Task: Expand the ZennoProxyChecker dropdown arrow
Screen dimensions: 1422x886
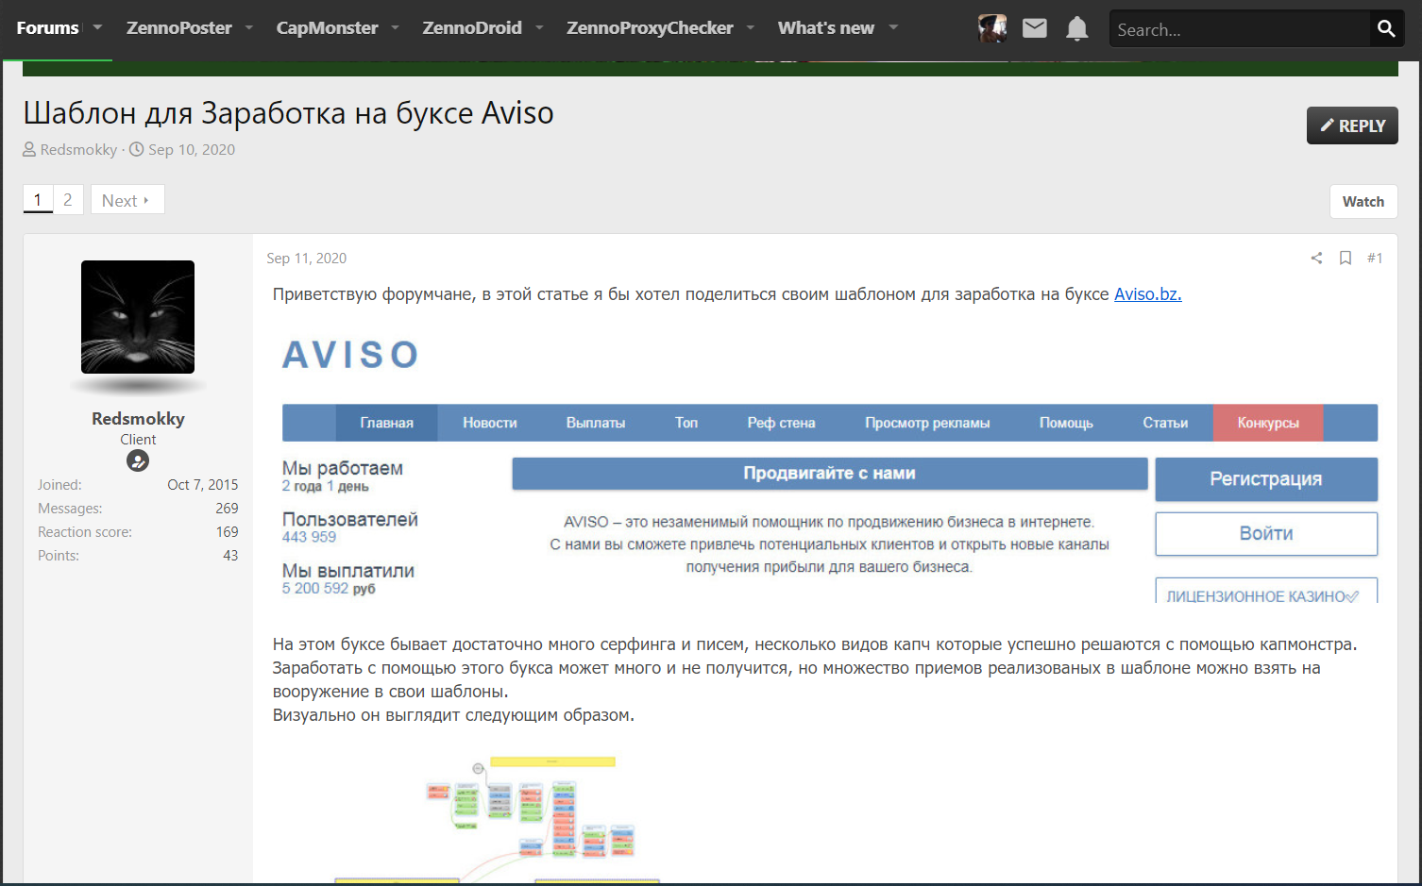Action: click(751, 28)
